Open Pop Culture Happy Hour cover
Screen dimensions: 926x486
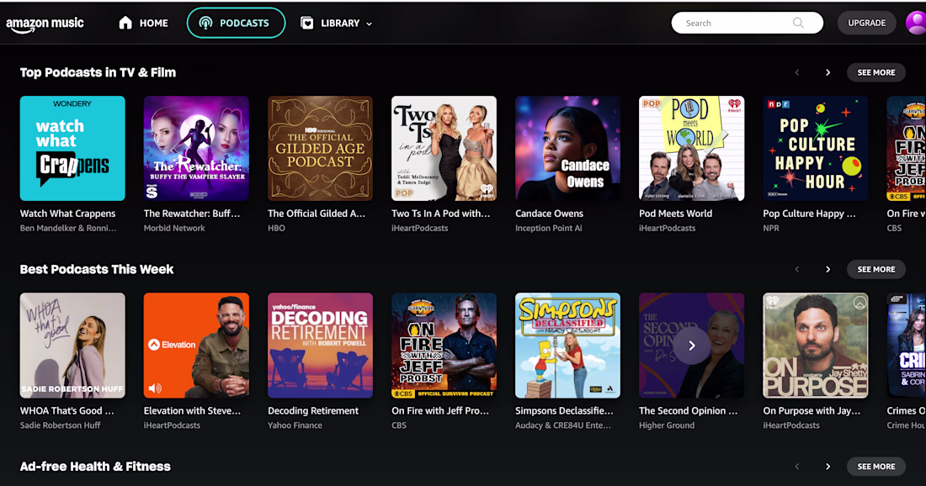tap(816, 149)
